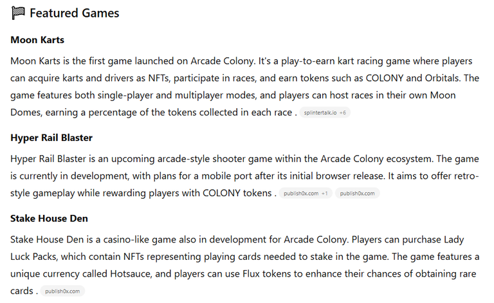Click the Hyper Rail Blaster subheading
Screen dimensions: 494x303
pyautogui.click(x=51, y=138)
